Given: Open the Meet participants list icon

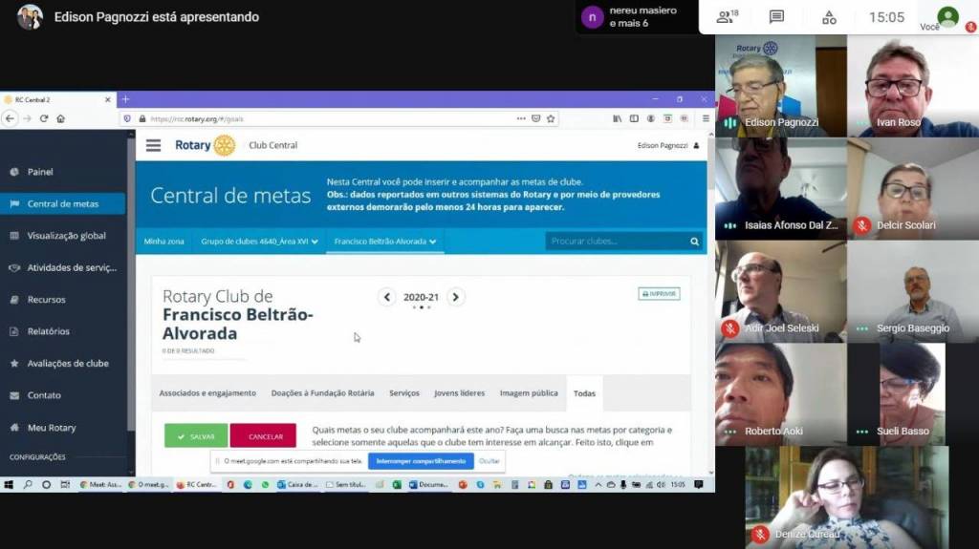Looking at the screenshot, I should [727, 17].
